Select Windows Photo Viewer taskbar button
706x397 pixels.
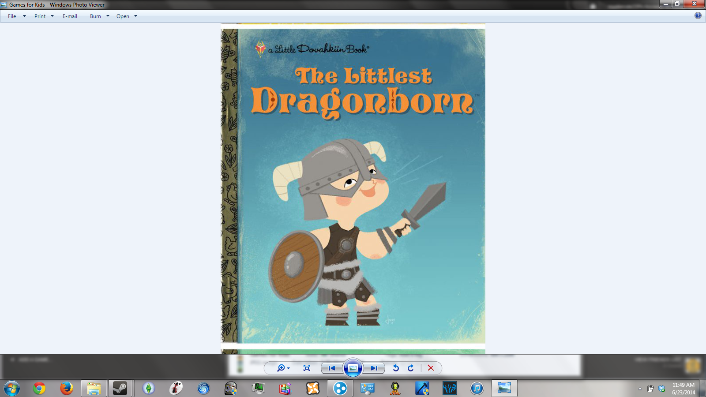[x=504, y=389]
